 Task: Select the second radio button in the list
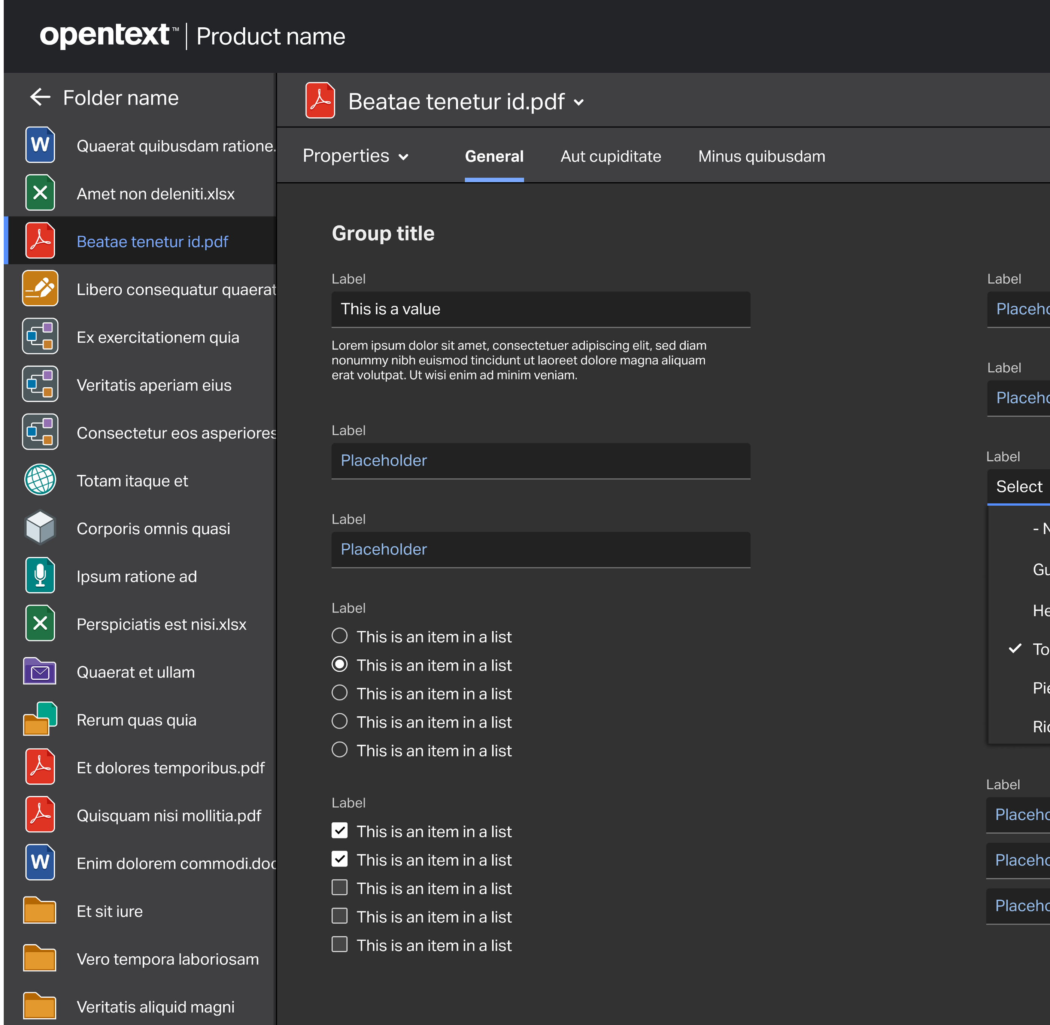(340, 664)
